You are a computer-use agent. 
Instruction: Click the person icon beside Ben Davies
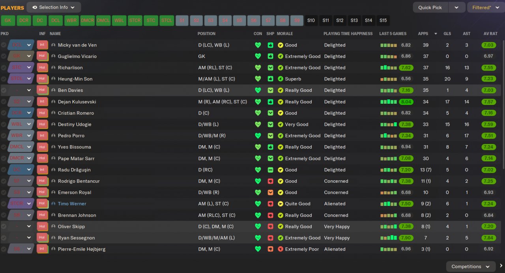tap(53, 90)
